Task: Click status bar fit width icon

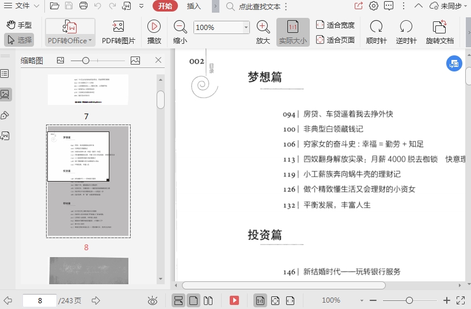Action: coord(290,300)
